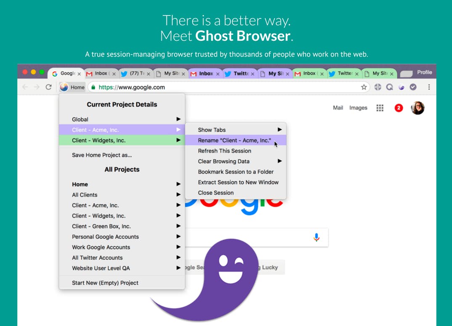Expand Client - Widgets, Inc. under All Projects

[122, 216]
